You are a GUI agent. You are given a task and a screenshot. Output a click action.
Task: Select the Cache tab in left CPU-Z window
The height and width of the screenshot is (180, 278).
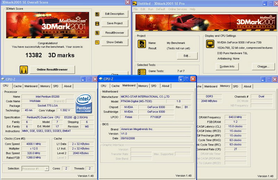coord(18,86)
